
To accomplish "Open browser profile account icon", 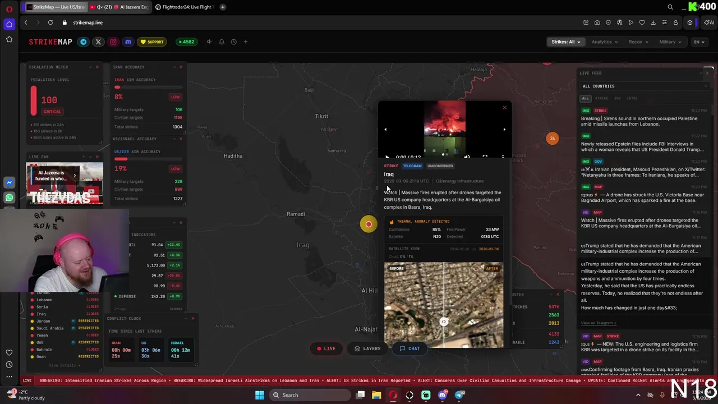I will [675, 22].
